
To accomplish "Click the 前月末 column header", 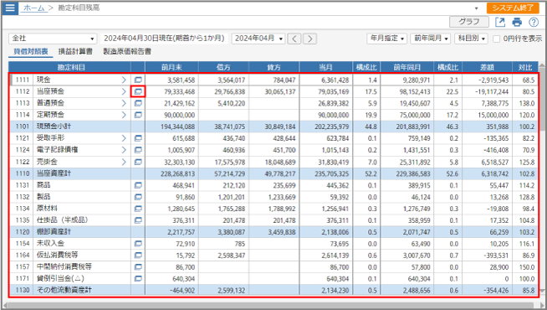I will [x=171, y=67].
